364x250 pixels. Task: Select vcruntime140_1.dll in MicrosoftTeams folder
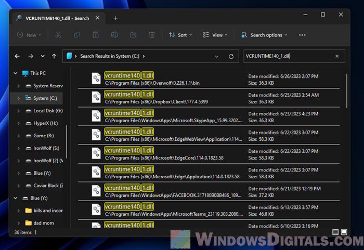point(209,210)
